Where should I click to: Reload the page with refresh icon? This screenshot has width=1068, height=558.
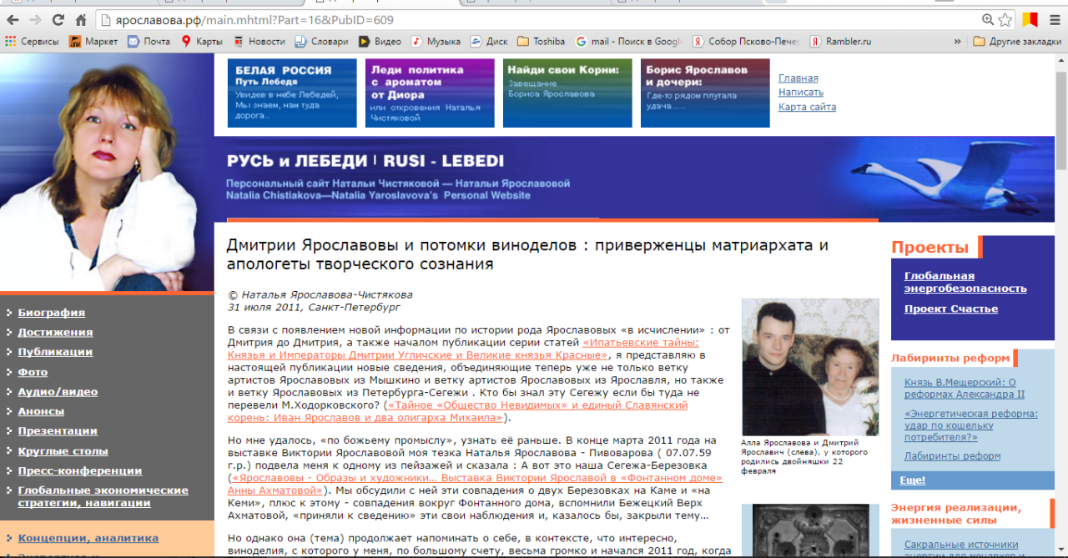[x=58, y=20]
